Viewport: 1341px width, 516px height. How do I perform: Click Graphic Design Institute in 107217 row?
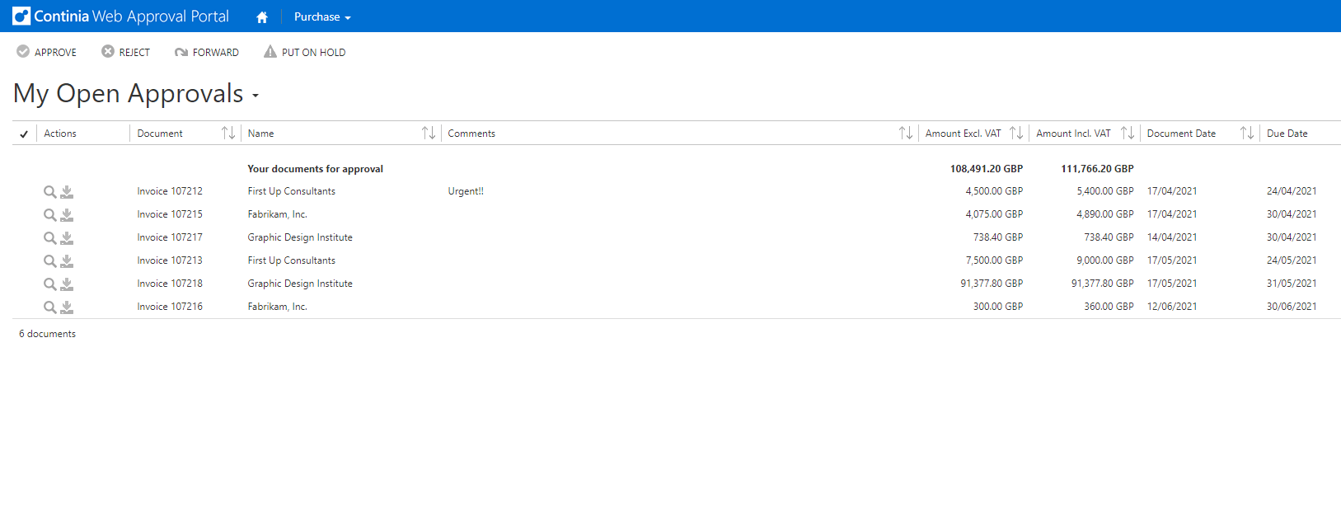click(300, 237)
